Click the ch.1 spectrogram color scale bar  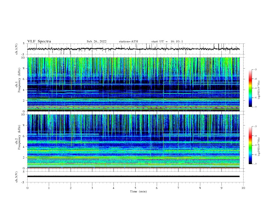pyautogui.click(x=250, y=88)
